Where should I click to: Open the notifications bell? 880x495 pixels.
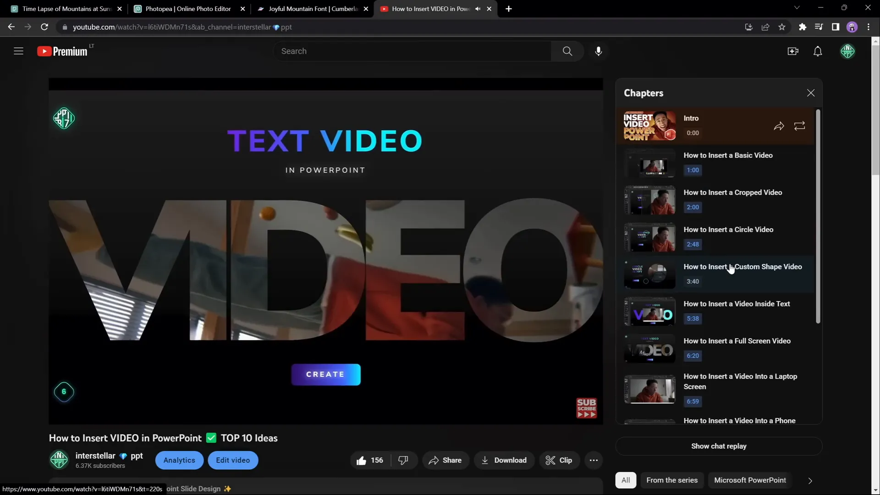click(x=818, y=51)
